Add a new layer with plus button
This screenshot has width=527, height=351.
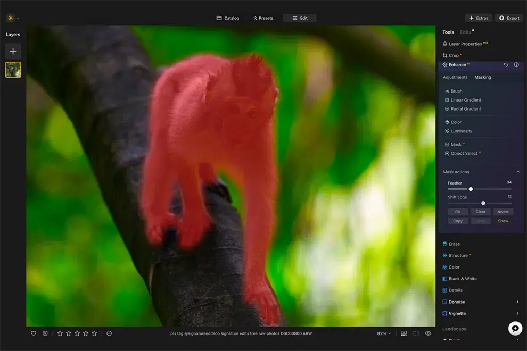click(x=13, y=51)
